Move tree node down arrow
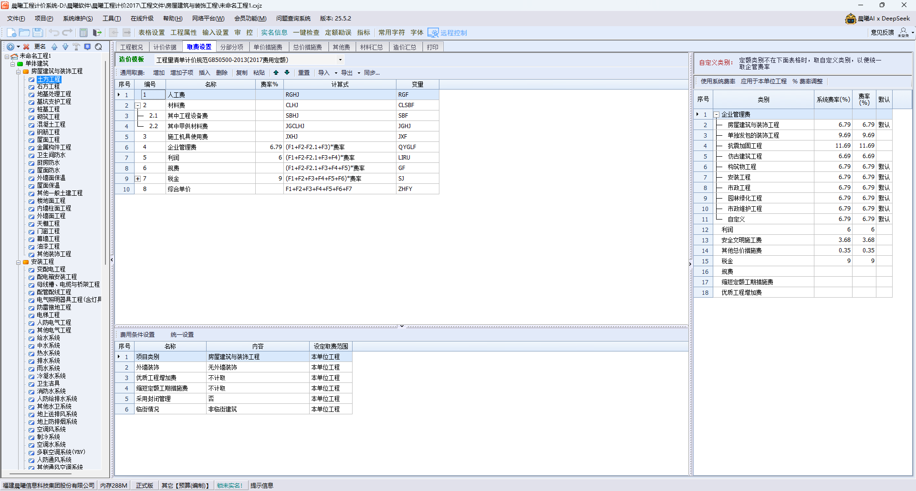This screenshot has width=916, height=491. coord(65,47)
